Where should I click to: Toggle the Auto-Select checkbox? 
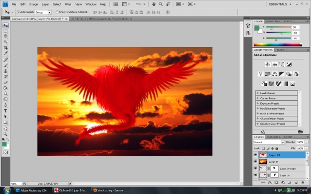tap(19, 12)
